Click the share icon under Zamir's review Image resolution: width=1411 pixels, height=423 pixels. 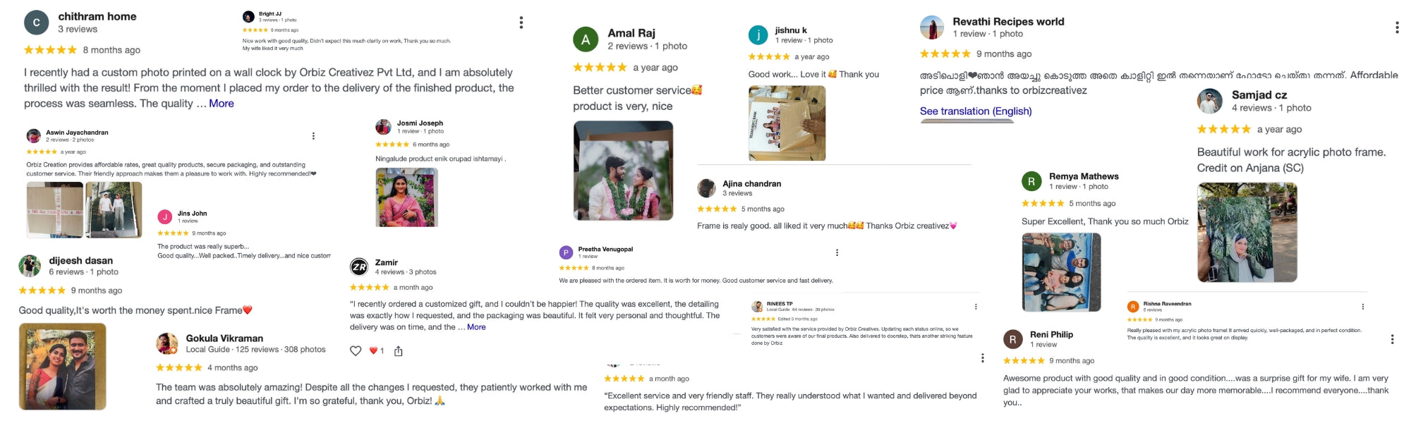coord(399,351)
